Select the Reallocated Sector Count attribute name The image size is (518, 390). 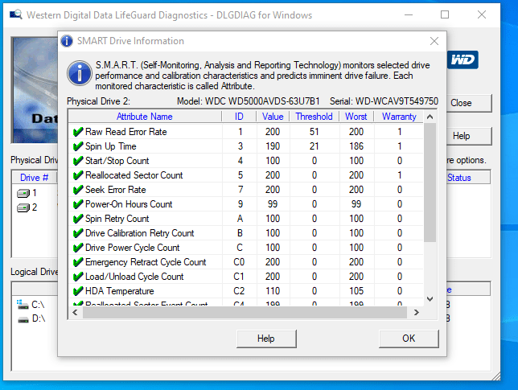pyautogui.click(x=134, y=175)
